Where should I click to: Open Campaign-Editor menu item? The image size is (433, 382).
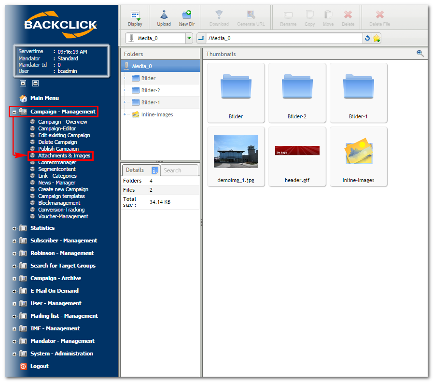[57, 128]
